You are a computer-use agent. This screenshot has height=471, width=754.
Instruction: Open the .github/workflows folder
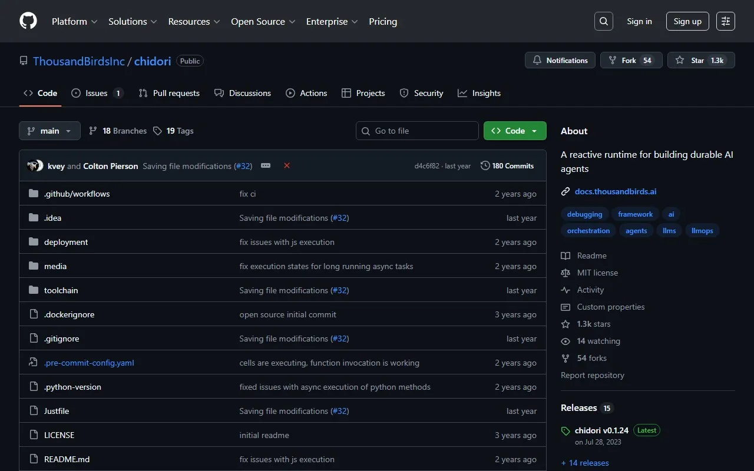(x=77, y=194)
